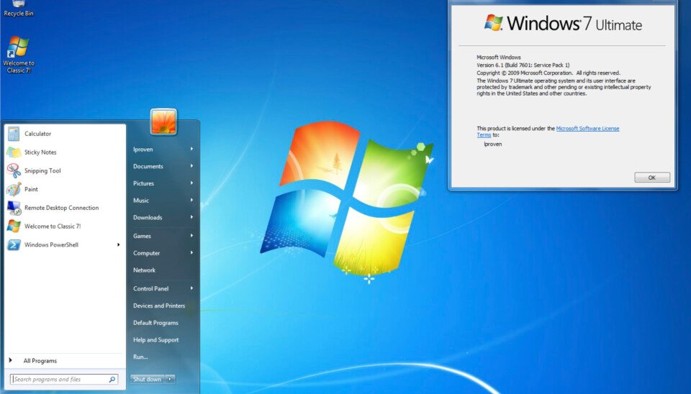The image size is (691, 394).
Task: Expand the Music submenu arrow
Action: [191, 200]
